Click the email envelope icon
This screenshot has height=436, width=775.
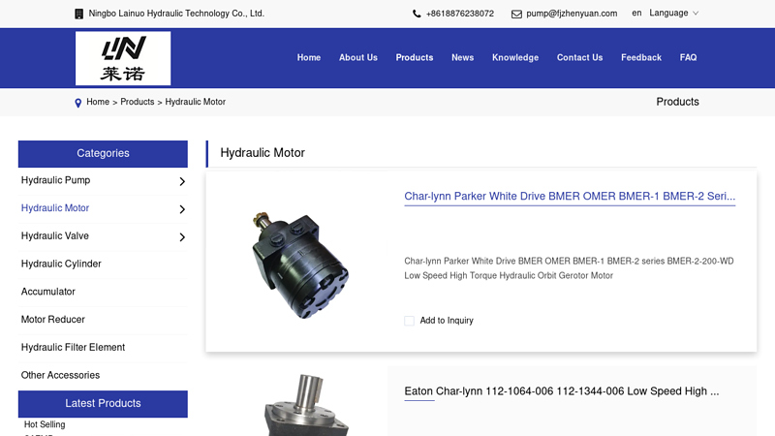(x=516, y=14)
